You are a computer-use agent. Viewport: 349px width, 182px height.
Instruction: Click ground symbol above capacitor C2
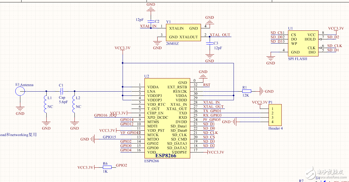coord(151,9)
